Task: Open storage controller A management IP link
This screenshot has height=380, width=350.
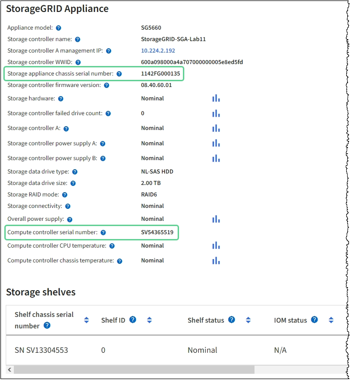Action: click(x=158, y=51)
